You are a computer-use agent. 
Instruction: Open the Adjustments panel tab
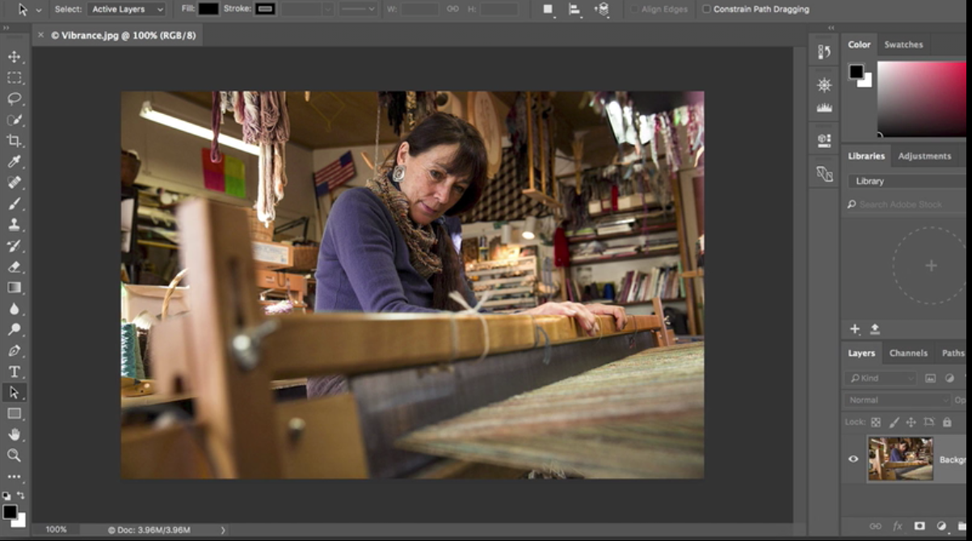(924, 156)
